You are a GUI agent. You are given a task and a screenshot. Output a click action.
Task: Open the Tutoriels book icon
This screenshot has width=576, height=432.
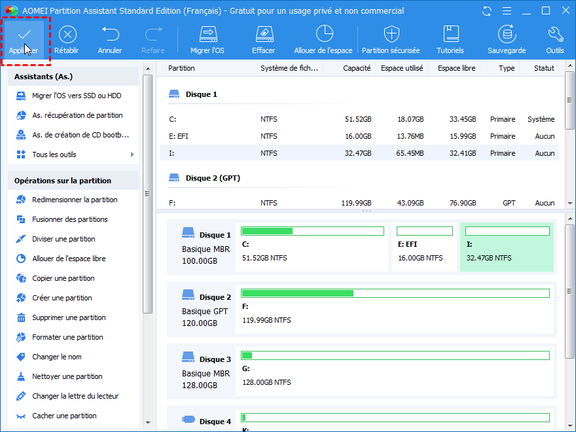click(x=450, y=35)
